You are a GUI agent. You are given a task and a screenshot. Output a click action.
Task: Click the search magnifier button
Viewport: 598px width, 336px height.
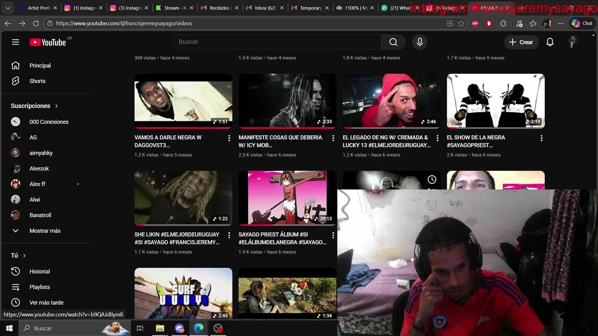(x=393, y=42)
